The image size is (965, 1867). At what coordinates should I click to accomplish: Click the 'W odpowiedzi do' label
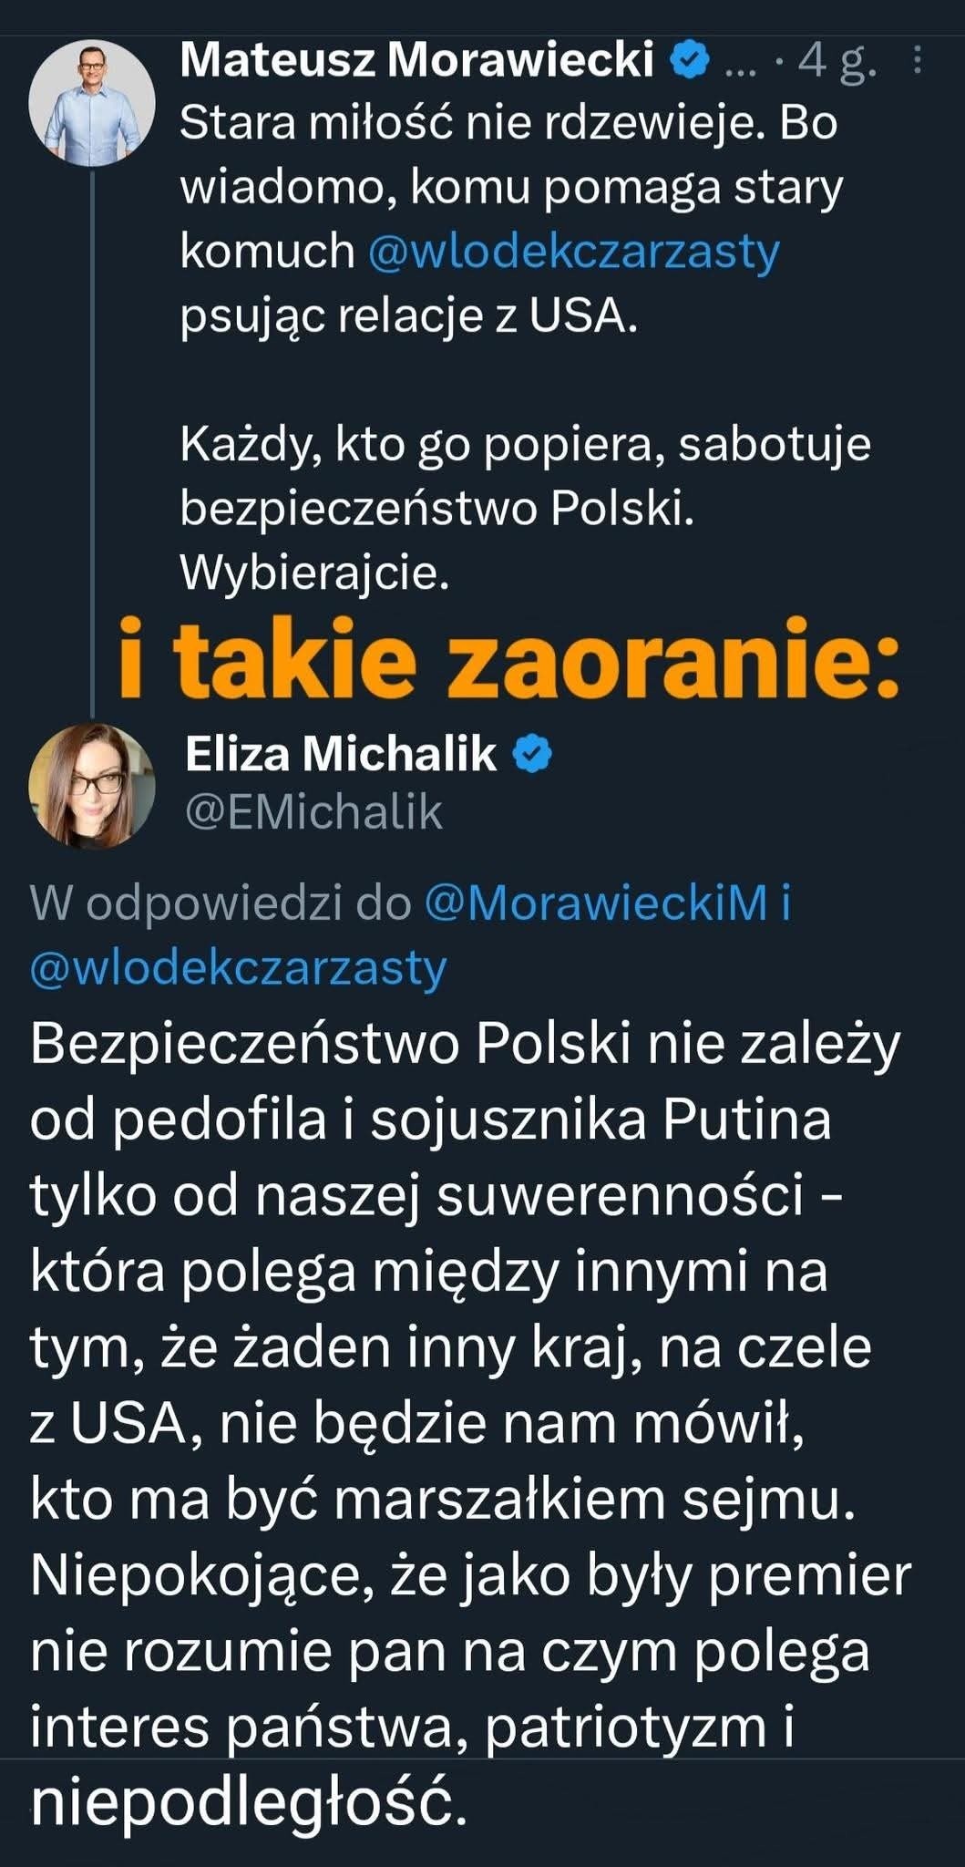tap(221, 903)
